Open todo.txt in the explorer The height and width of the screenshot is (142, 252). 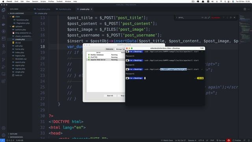pos(19,75)
